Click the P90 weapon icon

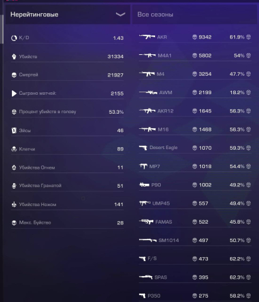[x=144, y=184]
